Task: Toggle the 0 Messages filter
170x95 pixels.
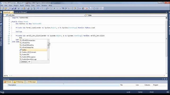Action: [x=31, y=82]
